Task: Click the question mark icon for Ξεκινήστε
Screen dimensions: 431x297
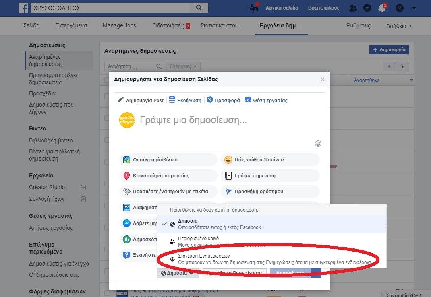Action: pyautogui.click(x=126, y=255)
